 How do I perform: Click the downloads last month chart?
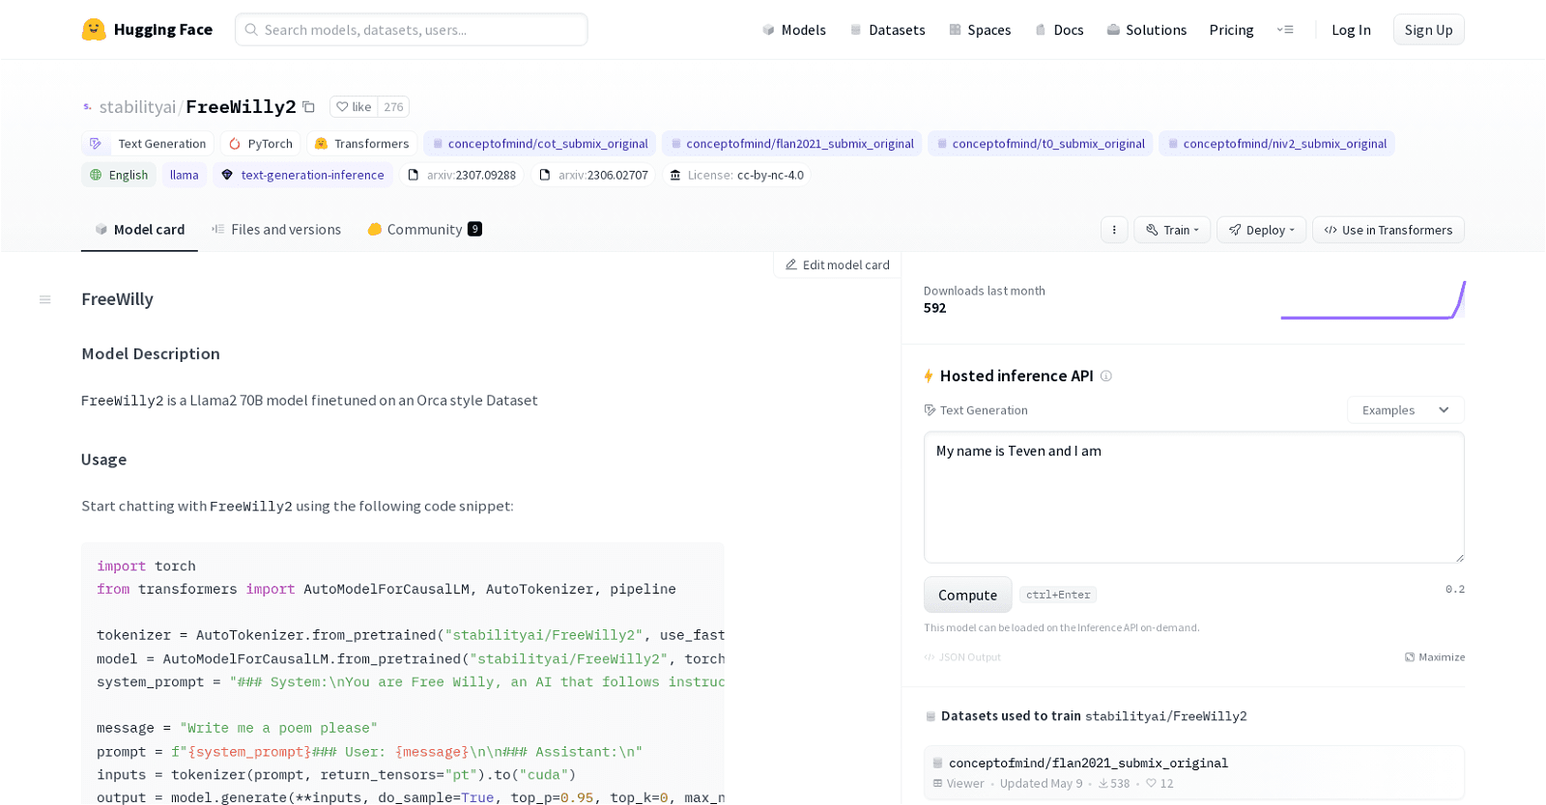tap(1372, 300)
